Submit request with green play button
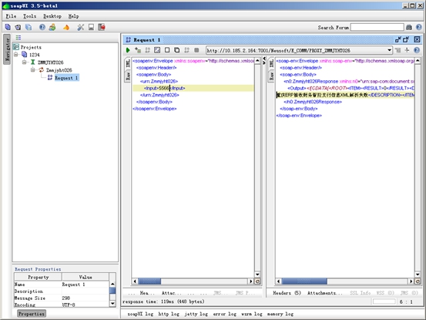426x320 pixels. [x=128, y=50]
